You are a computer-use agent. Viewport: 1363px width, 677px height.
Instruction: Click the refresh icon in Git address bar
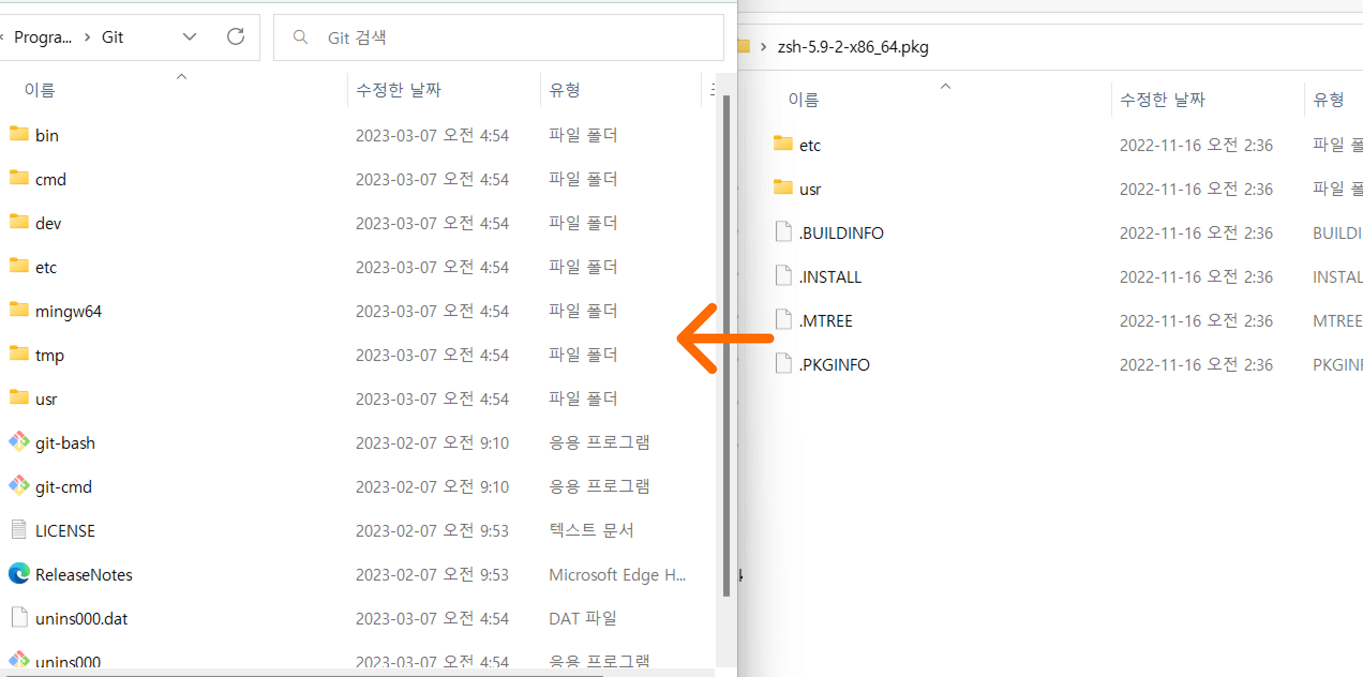tap(236, 36)
